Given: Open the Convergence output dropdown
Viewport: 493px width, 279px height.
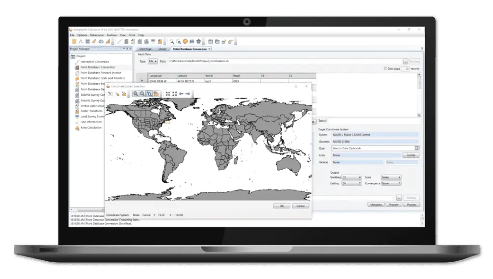Looking at the screenshot, I should (391, 183).
